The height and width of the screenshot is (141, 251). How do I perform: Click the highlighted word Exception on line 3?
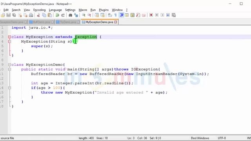point(86,37)
